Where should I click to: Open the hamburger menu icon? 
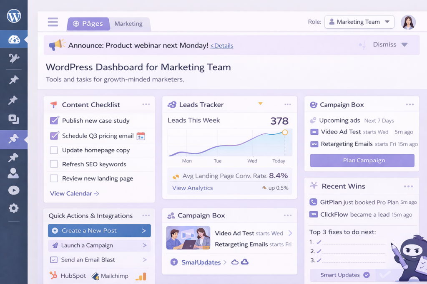(x=53, y=22)
